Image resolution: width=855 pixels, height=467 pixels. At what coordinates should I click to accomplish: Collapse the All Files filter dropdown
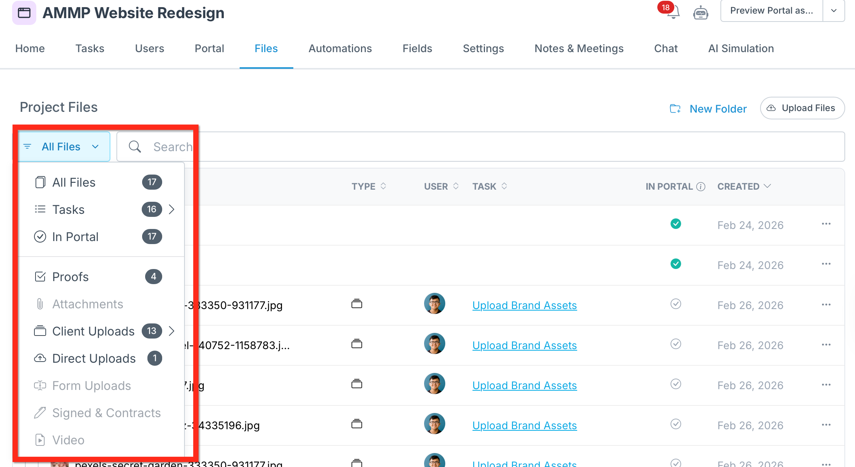click(x=64, y=147)
